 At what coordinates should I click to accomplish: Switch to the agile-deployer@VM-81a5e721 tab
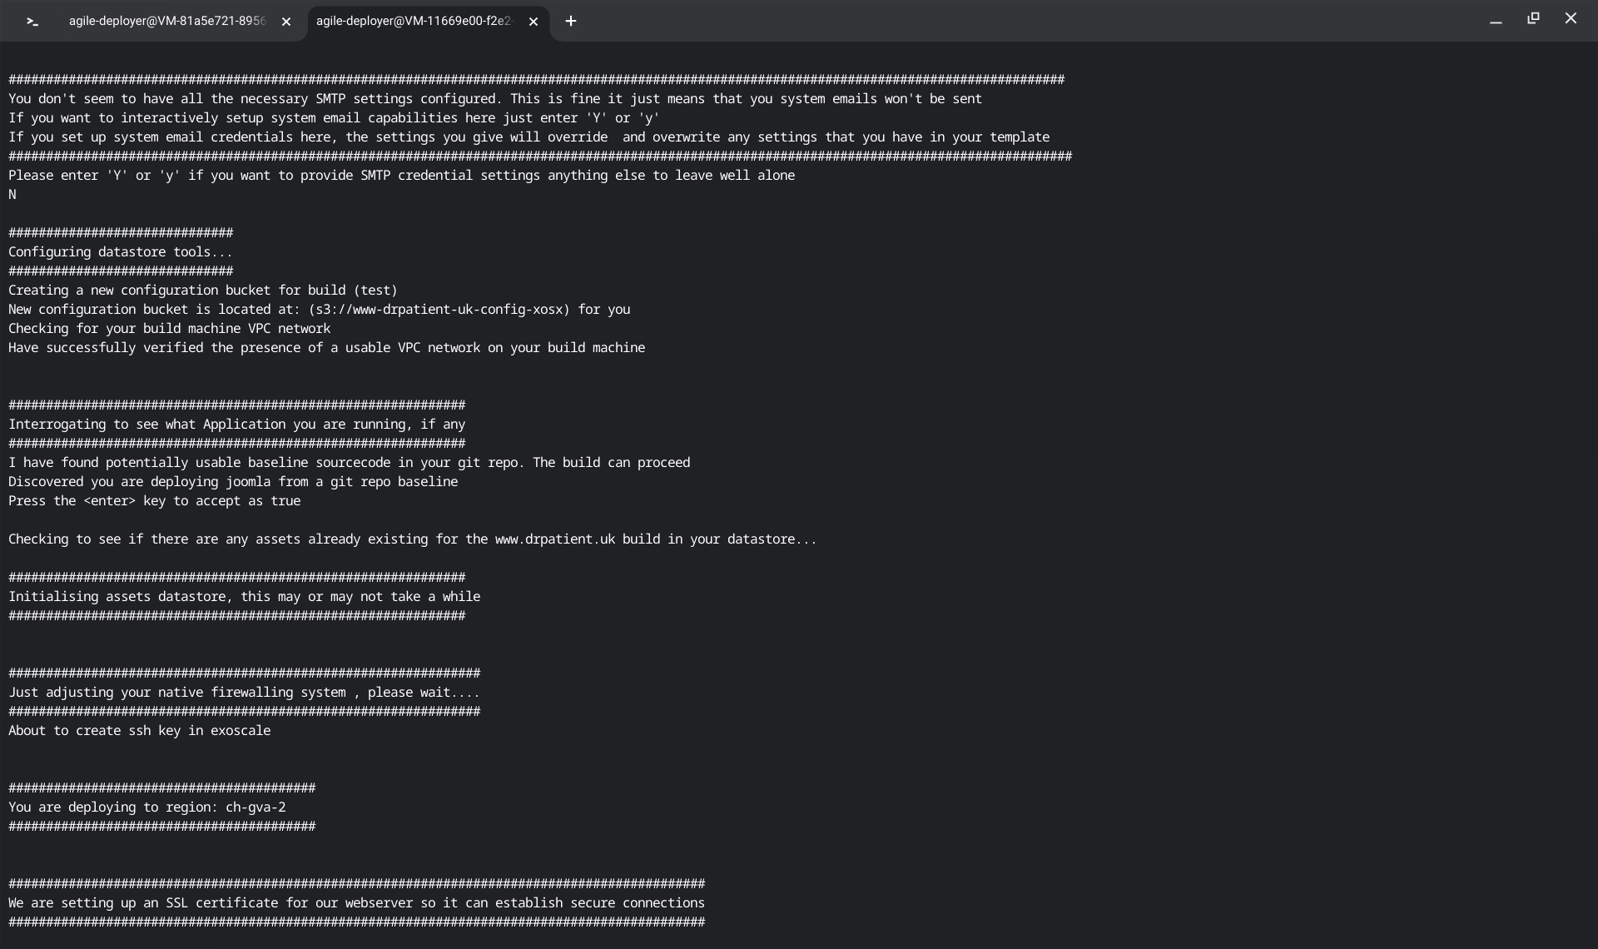pos(166,22)
